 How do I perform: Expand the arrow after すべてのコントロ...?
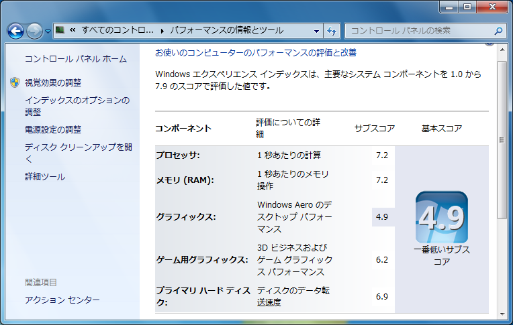click(162, 31)
